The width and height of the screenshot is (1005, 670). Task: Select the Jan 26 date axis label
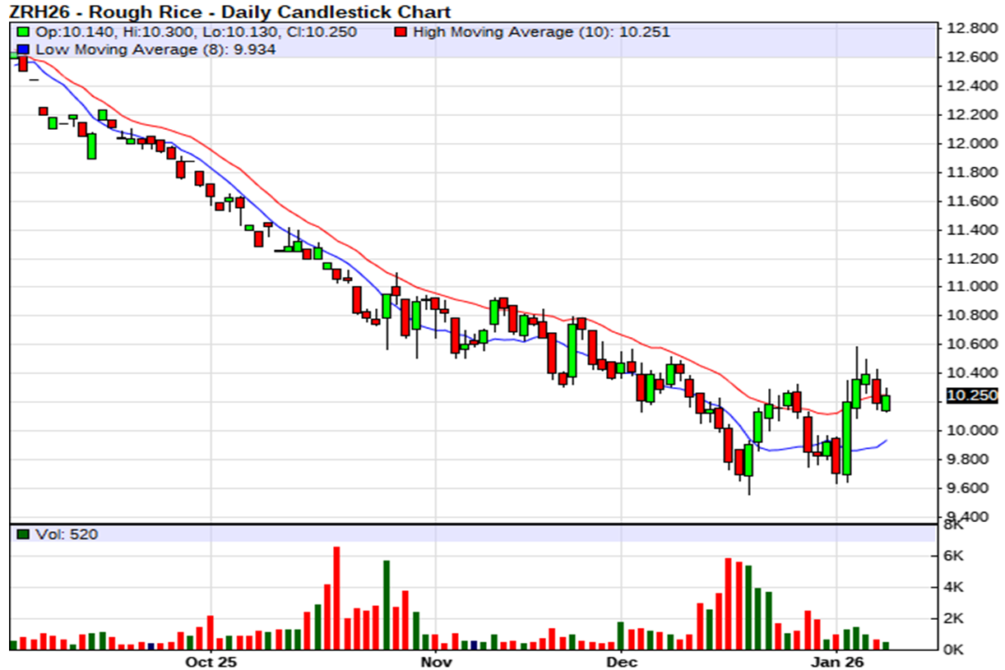[836, 662]
